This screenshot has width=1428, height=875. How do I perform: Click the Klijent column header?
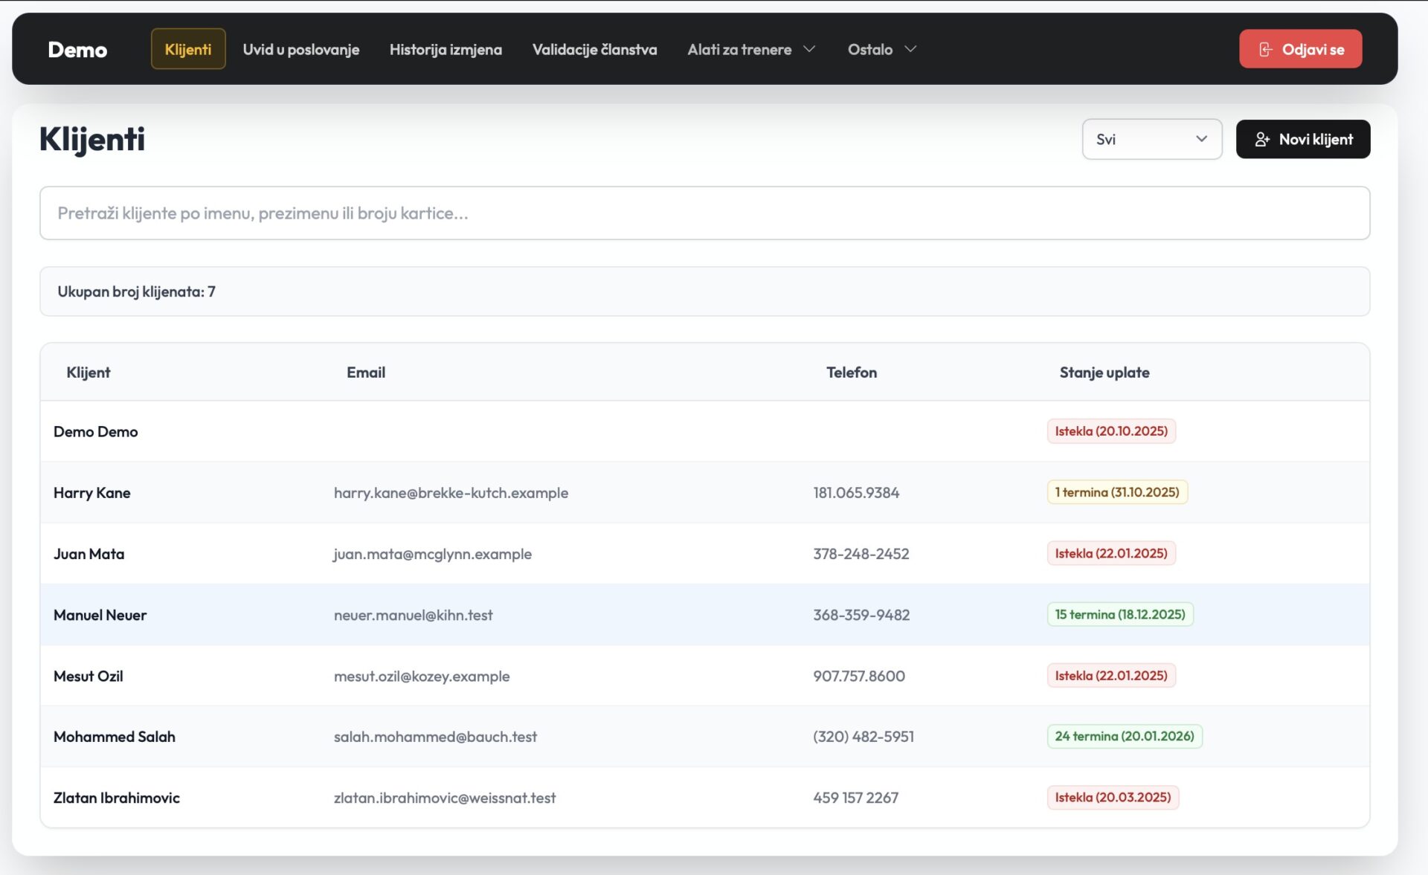pyautogui.click(x=88, y=372)
